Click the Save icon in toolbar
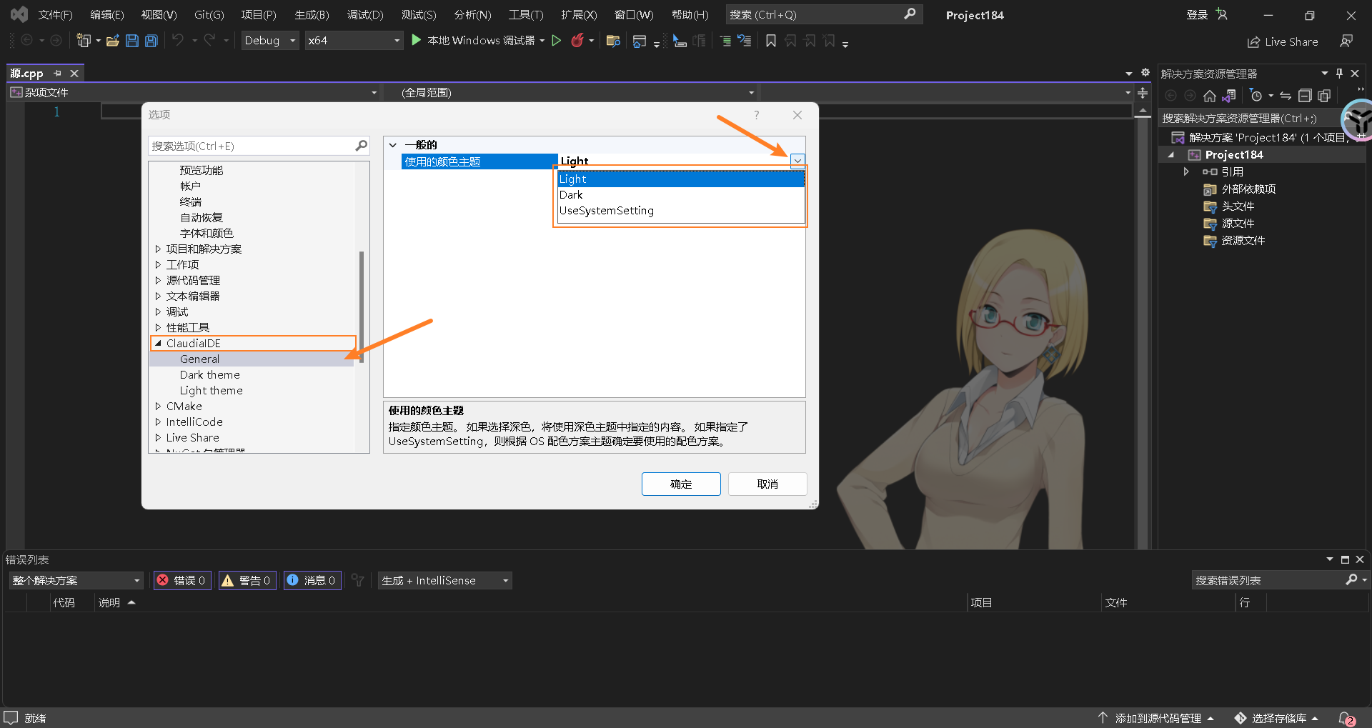This screenshot has width=1372, height=728. [132, 41]
